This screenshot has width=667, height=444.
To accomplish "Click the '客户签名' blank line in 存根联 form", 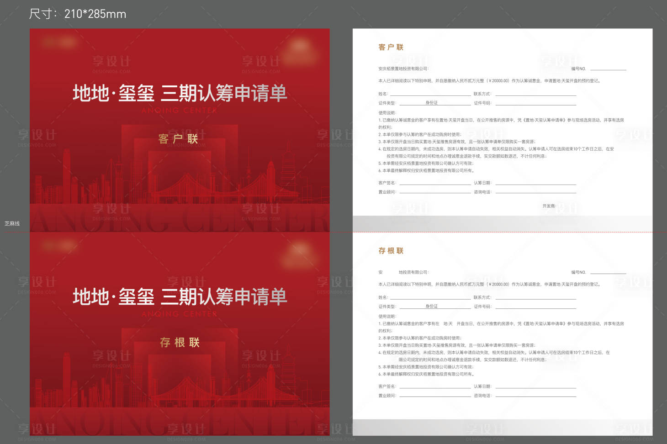I will [x=435, y=388].
